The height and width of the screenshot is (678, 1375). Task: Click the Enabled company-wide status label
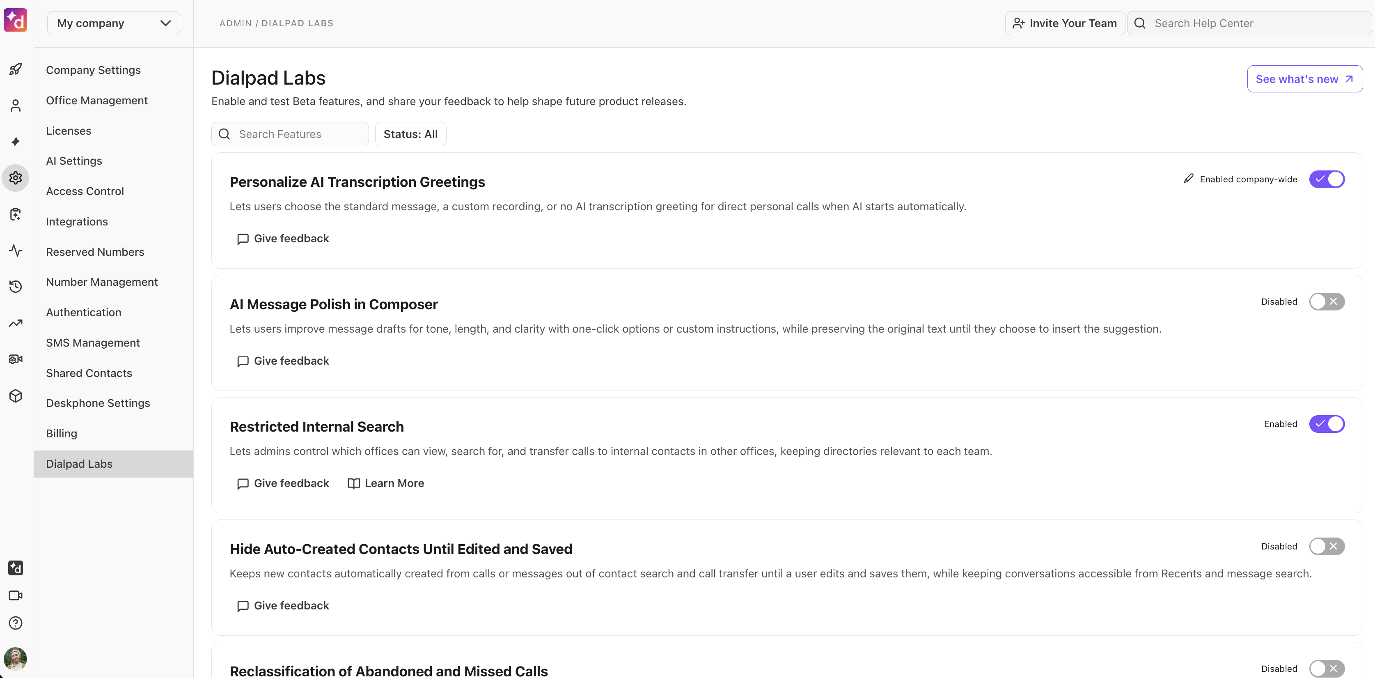1249,179
